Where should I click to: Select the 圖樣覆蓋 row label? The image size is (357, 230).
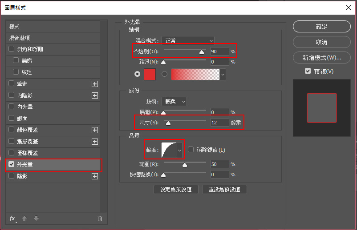28,153
